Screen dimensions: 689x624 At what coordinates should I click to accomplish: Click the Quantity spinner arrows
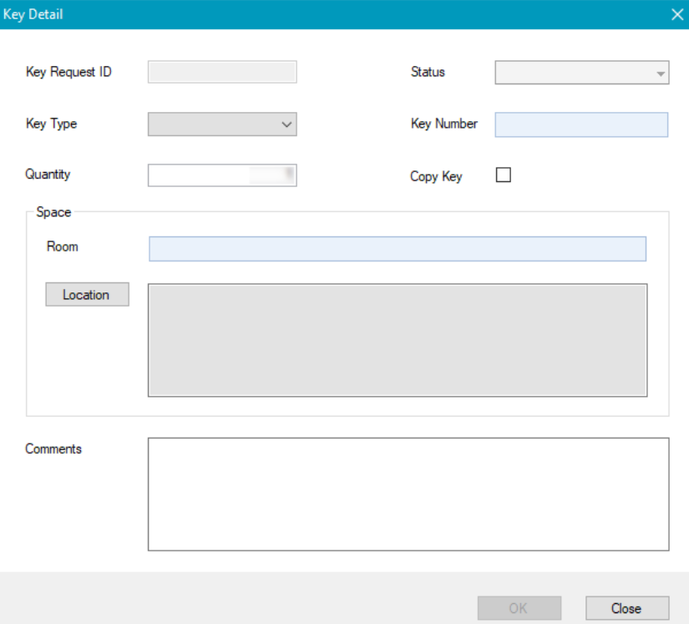(289, 175)
